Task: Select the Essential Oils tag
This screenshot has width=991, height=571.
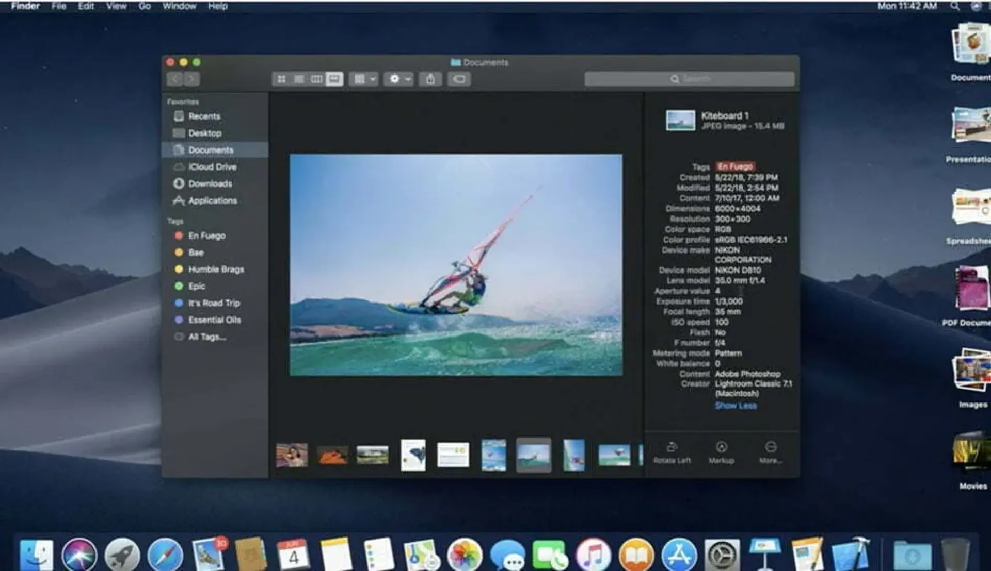Action: coord(215,320)
